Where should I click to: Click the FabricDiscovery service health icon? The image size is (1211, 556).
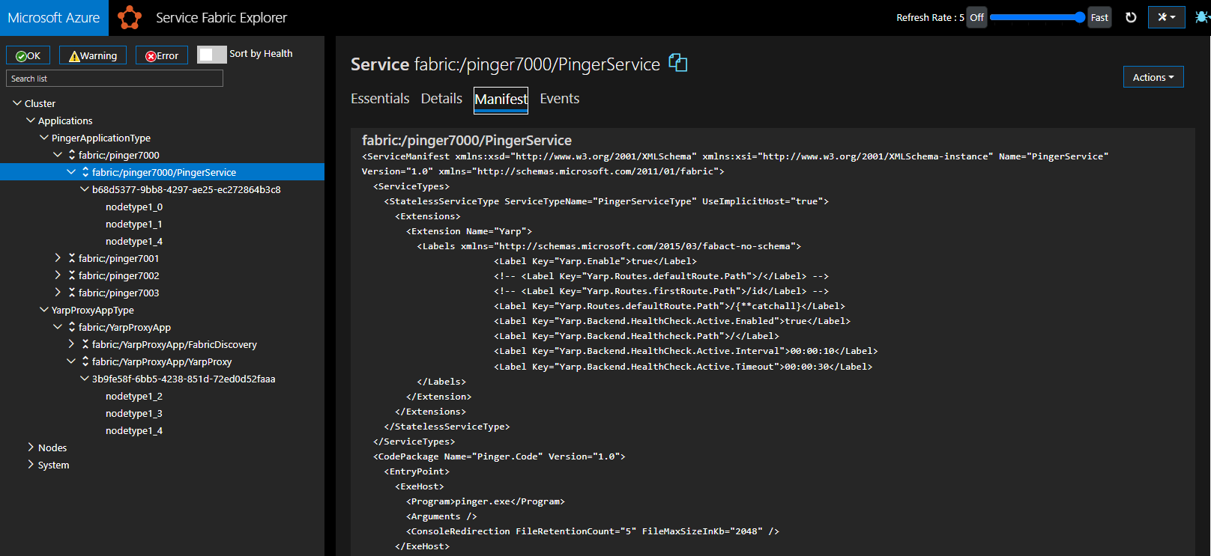(x=85, y=344)
